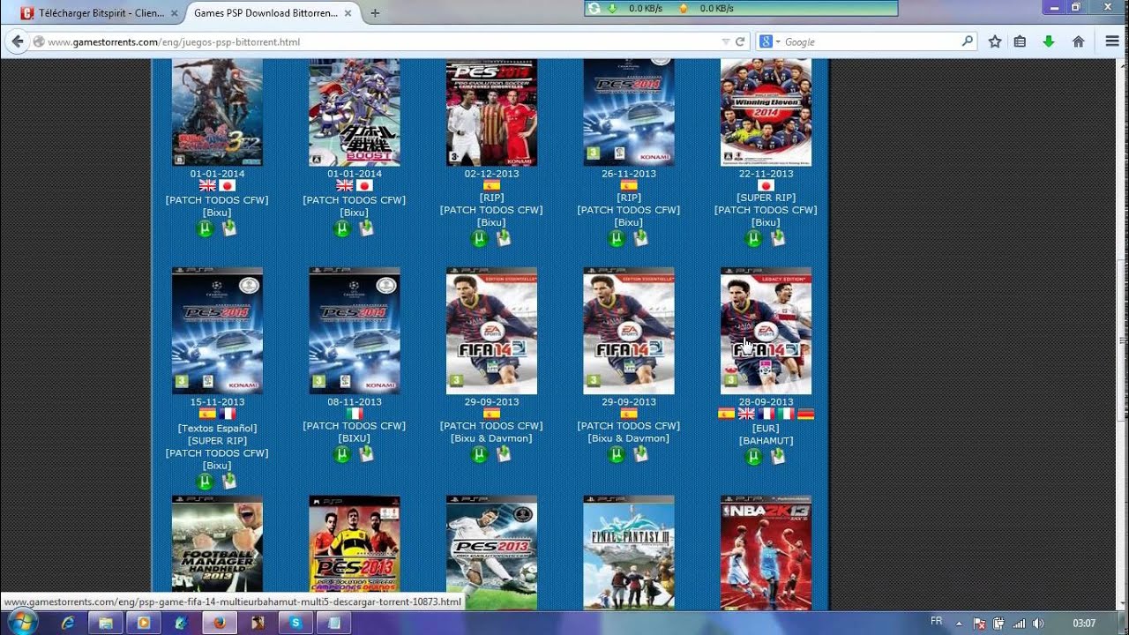This screenshot has width=1129, height=635.
Task: Click the French flag under 15-11-2013 entry
Action: click(228, 414)
